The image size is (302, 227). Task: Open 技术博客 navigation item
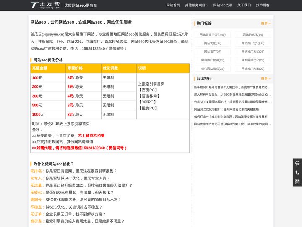(263, 5)
